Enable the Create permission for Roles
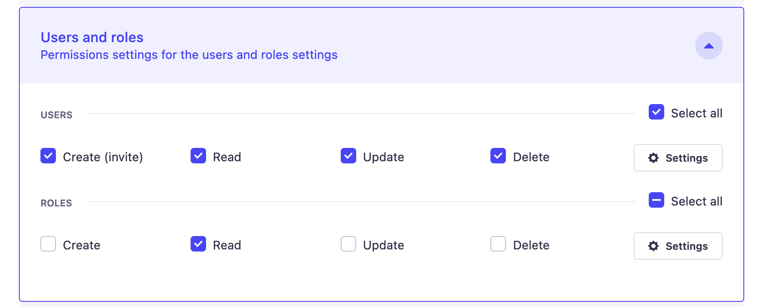The height and width of the screenshot is (307, 758). (48, 244)
